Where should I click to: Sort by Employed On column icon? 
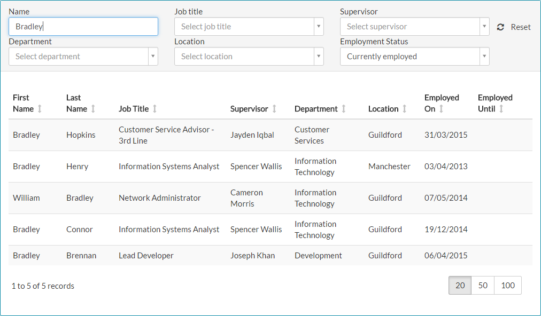[x=442, y=109]
